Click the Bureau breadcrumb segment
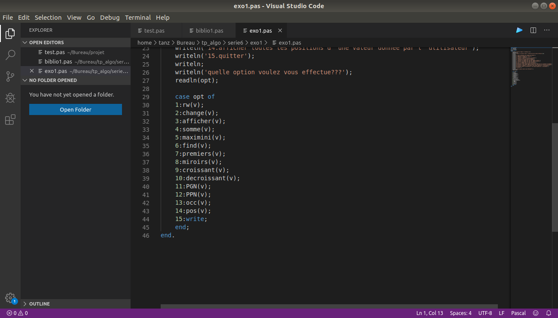Viewport: 558px width, 318px height. click(186, 42)
